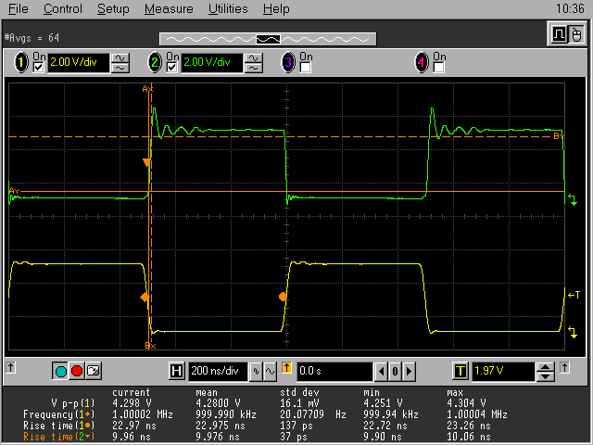
Task: Raise trigger level with up arrow
Action: click(545, 367)
